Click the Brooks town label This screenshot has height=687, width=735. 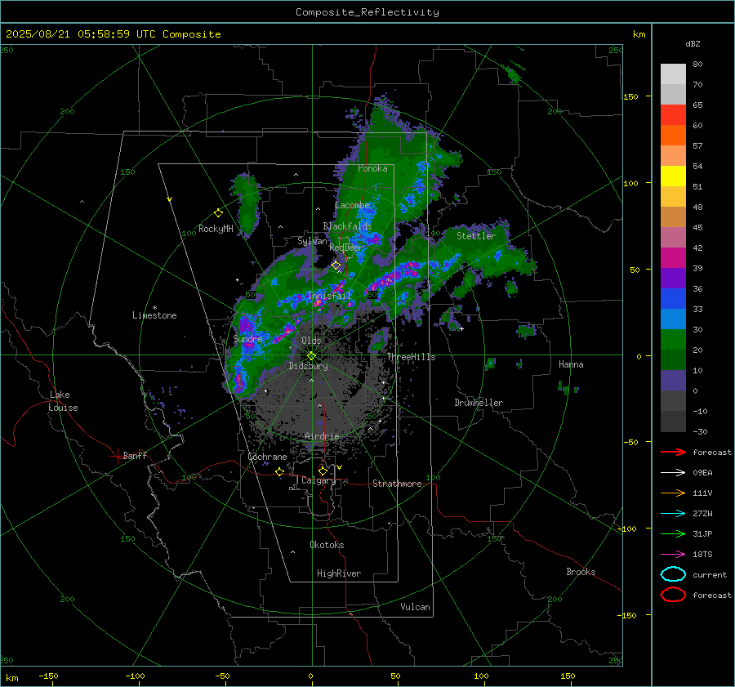(x=581, y=572)
